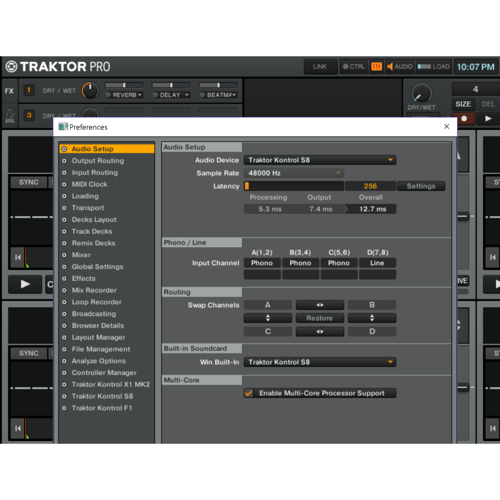This screenshot has width=500, height=500.
Task: Toggle upper left deck SYNC button
Action: click(29, 182)
